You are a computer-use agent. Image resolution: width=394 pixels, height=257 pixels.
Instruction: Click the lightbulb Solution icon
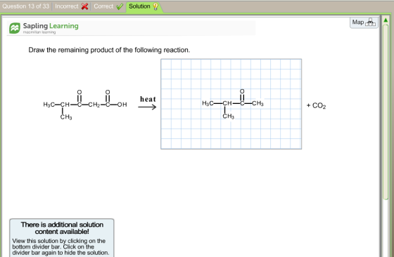click(x=155, y=6)
